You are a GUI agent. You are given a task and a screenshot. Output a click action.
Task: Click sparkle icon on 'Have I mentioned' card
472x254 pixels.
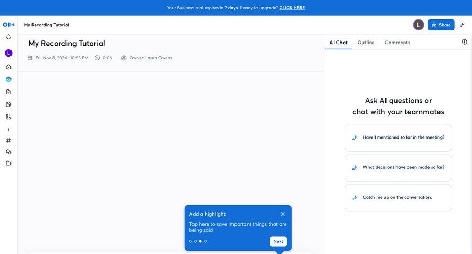point(355,137)
